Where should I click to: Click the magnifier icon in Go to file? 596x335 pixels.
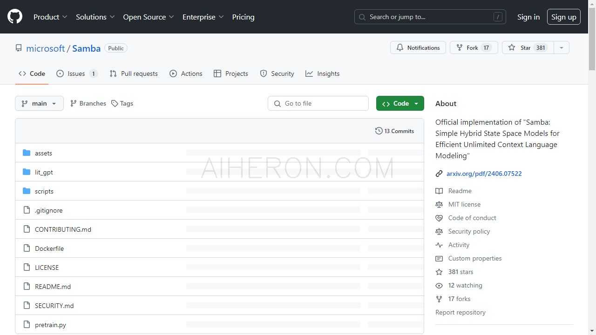[278, 104]
